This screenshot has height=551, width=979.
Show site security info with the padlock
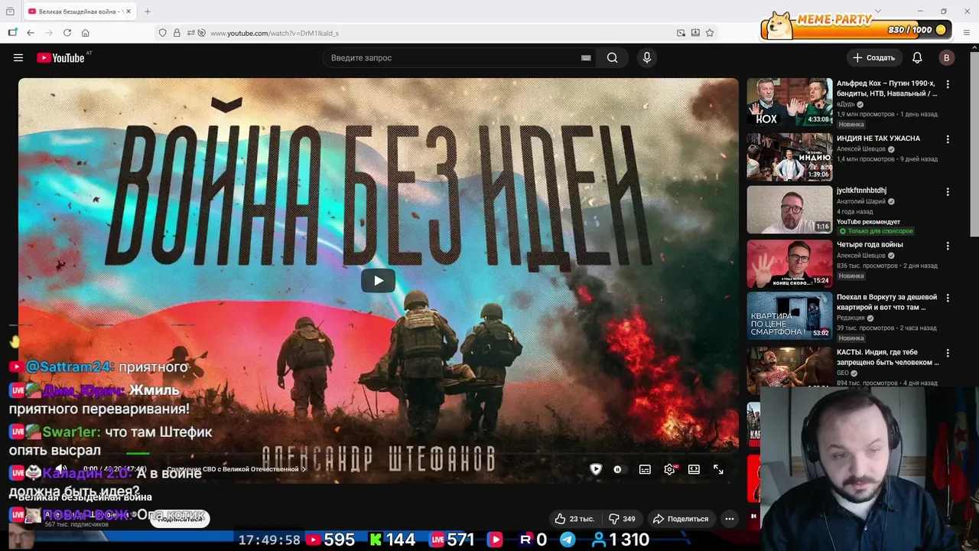coord(177,33)
